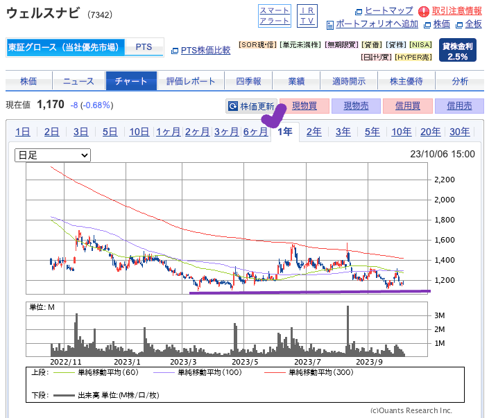This screenshot has width=489, height=418.
Task: Click the 株価更新 refresh button
Action: (251, 106)
